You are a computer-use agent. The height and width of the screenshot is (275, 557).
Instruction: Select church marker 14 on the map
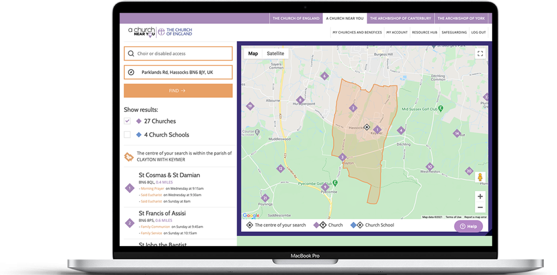[457, 133]
